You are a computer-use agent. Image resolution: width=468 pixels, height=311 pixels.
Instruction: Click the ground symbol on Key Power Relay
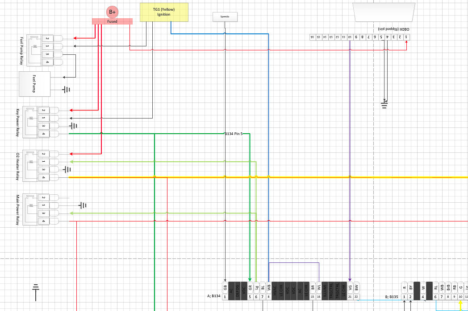point(74,126)
